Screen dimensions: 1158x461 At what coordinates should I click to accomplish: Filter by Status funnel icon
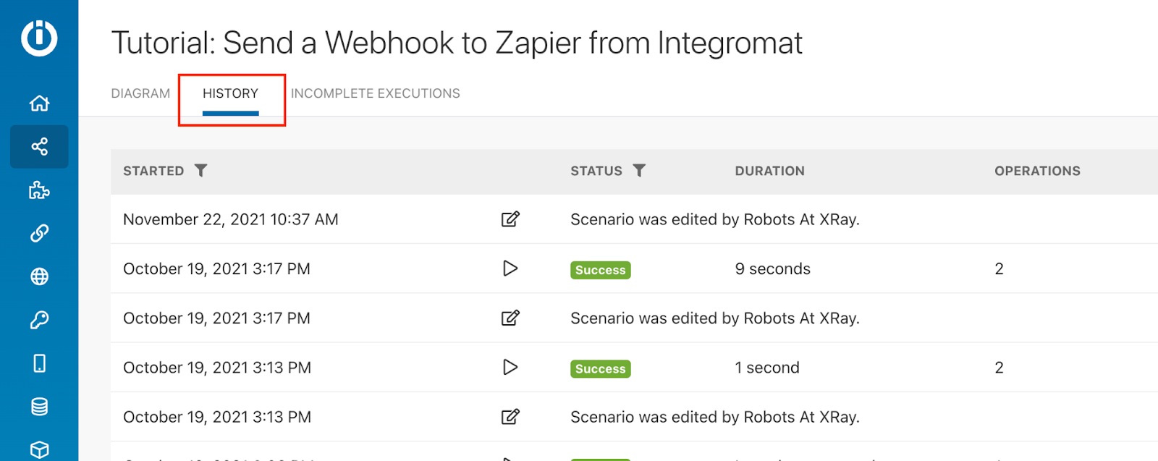pyautogui.click(x=639, y=171)
